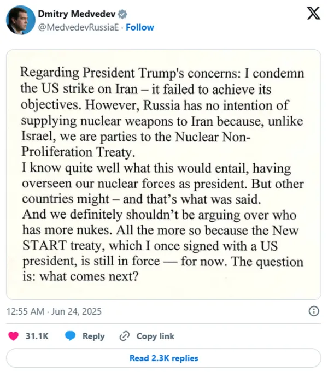Click the Reply text button

point(93,336)
